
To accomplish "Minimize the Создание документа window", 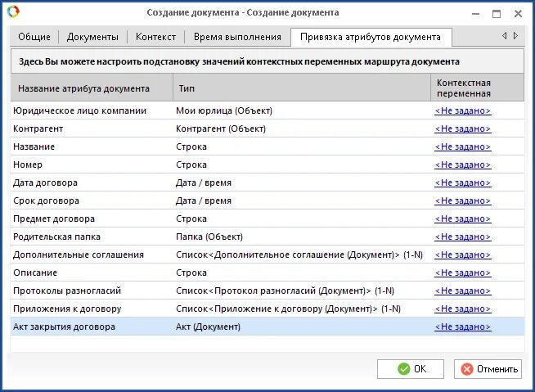I will pyautogui.click(x=475, y=14).
